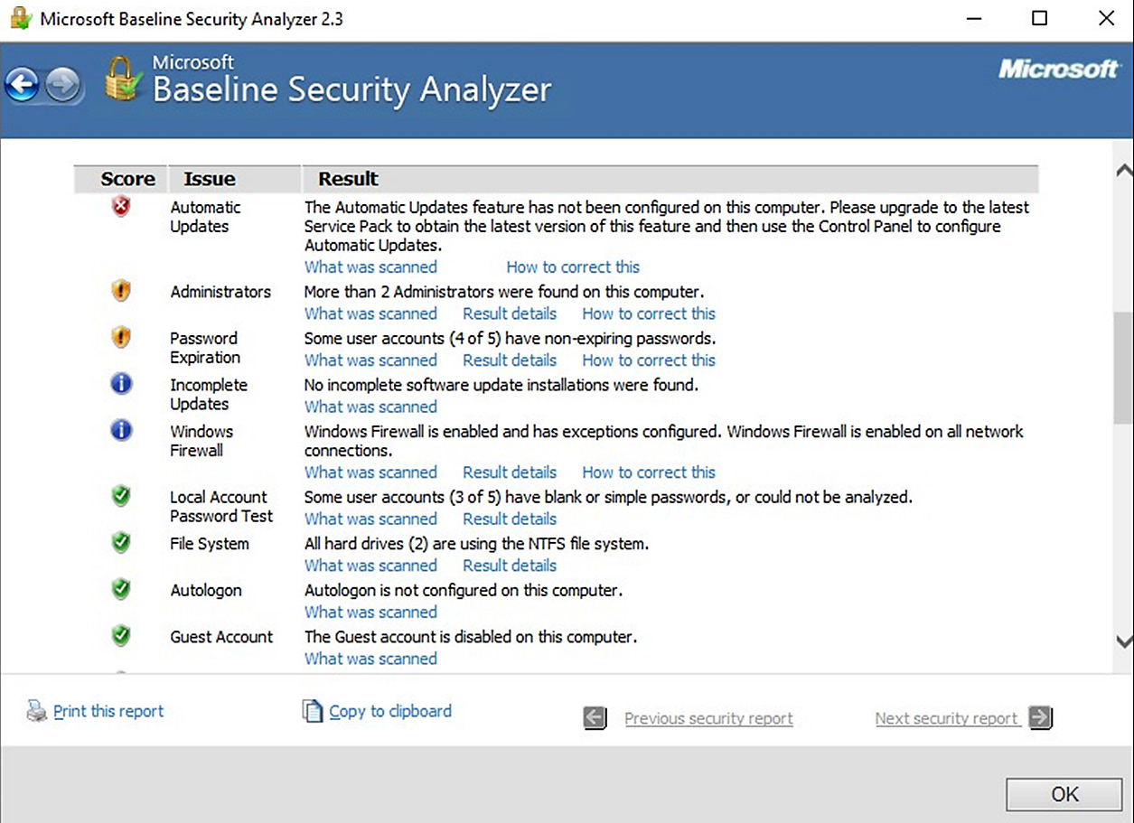Click green check for Local Account Password Test

tap(121, 496)
